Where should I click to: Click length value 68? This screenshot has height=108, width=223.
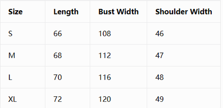tap(58, 56)
